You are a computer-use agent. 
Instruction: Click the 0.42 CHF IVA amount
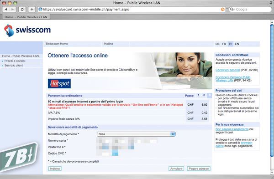click(205, 113)
